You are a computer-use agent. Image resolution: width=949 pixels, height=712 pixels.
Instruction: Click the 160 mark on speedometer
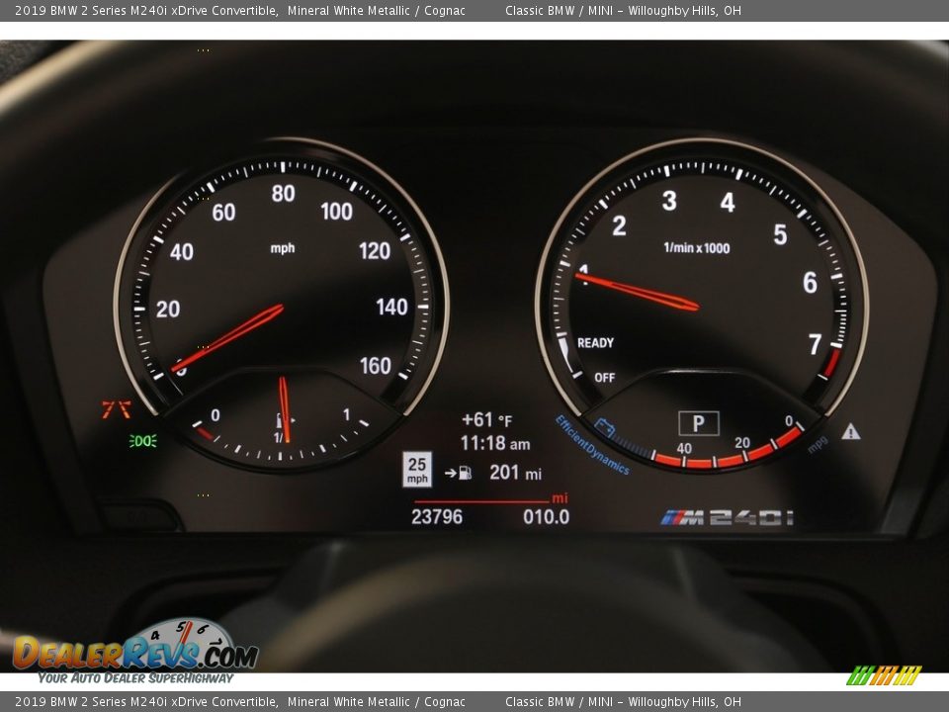(x=376, y=366)
